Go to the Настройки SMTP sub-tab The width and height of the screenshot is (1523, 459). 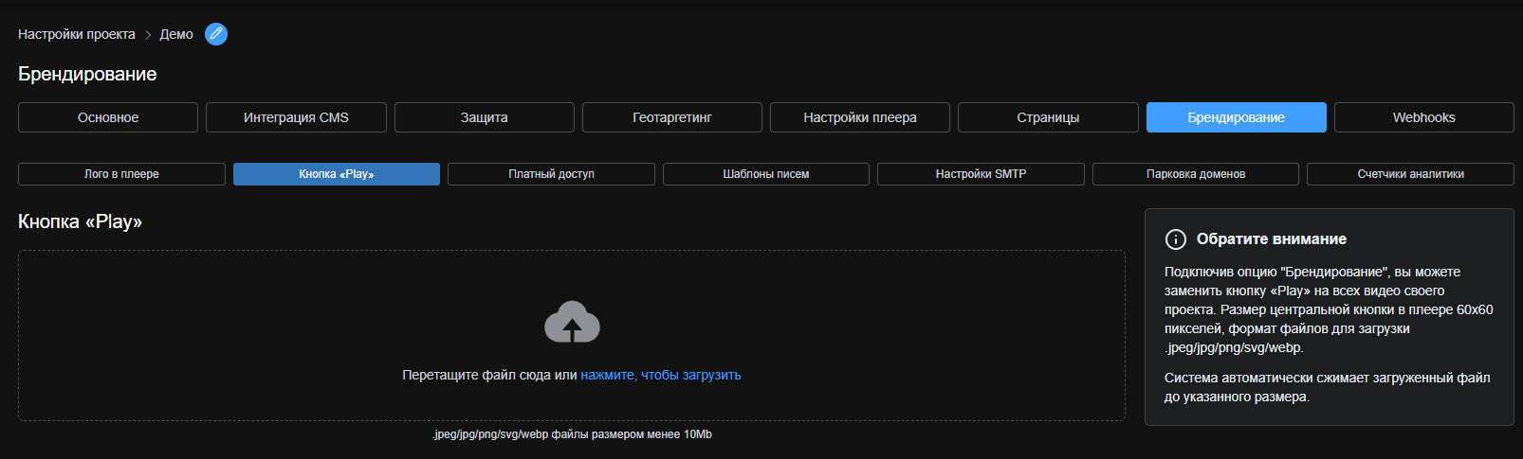pos(981,174)
